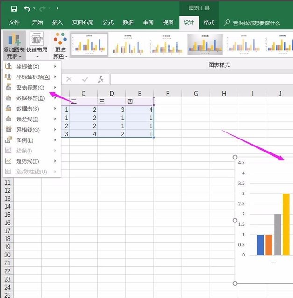The width and height of the screenshot is (293, 298).
Task: Click the gray bar in the chart
Action: click(278, 235)
